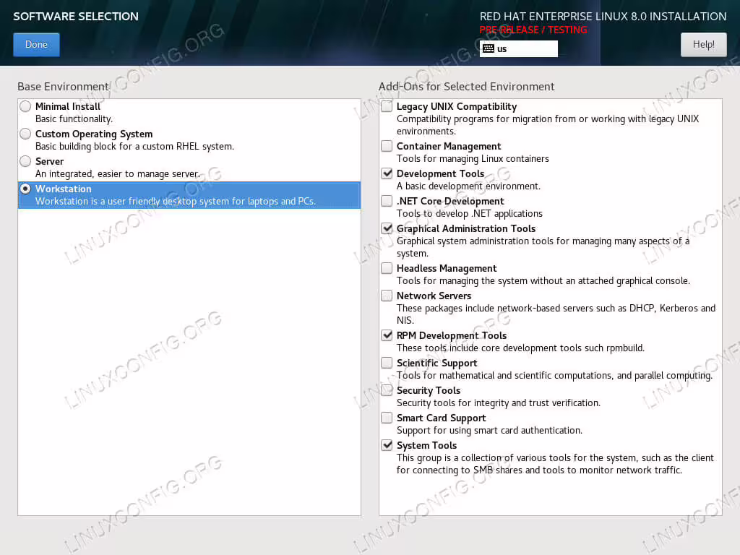Tick the Smart Card Support checkbox
This screenshot has height=555, width=740.
click(387, 418)
